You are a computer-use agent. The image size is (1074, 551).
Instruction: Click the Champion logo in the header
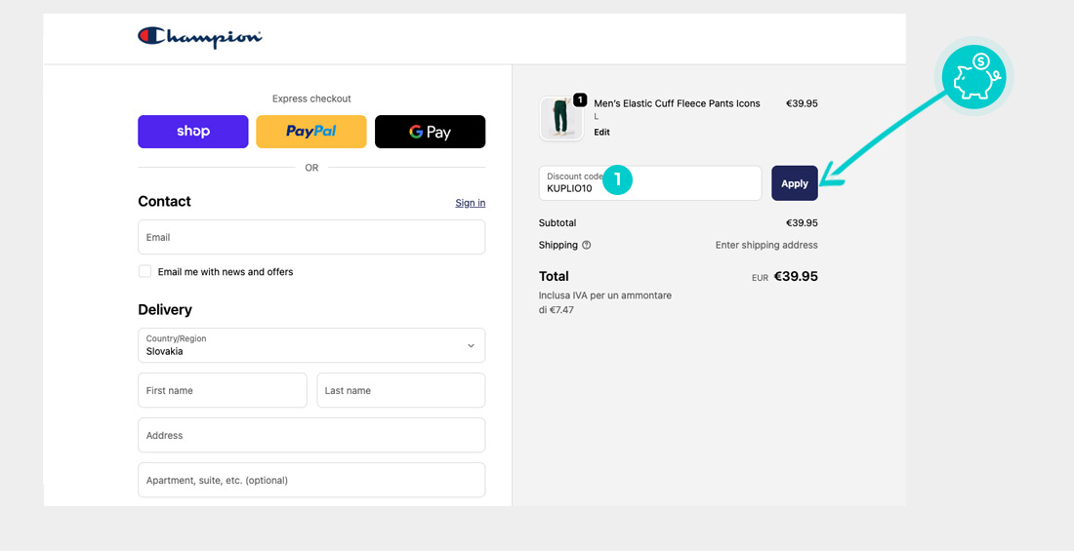200,37
